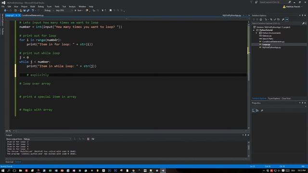Open the Edit menu
Image resolution: width=308 pixels, height=173 pixels.
tap(9, 6)
